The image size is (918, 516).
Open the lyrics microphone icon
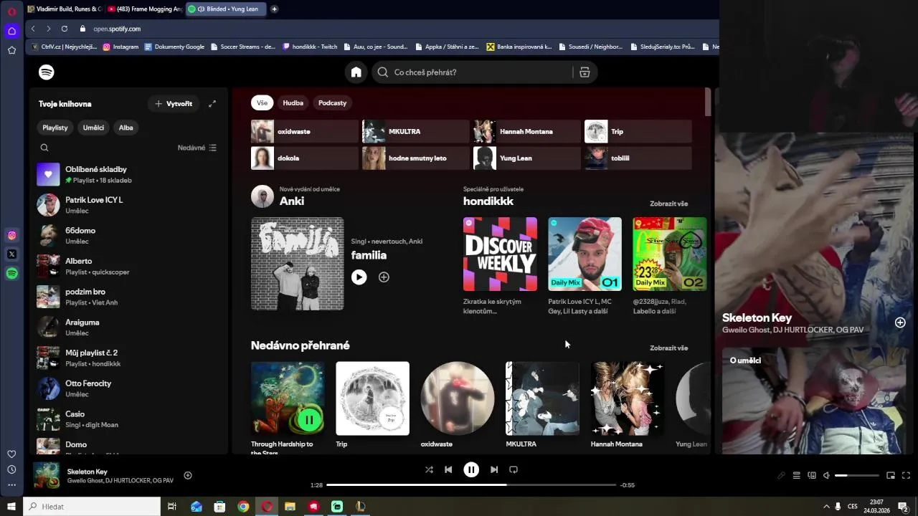781,475
